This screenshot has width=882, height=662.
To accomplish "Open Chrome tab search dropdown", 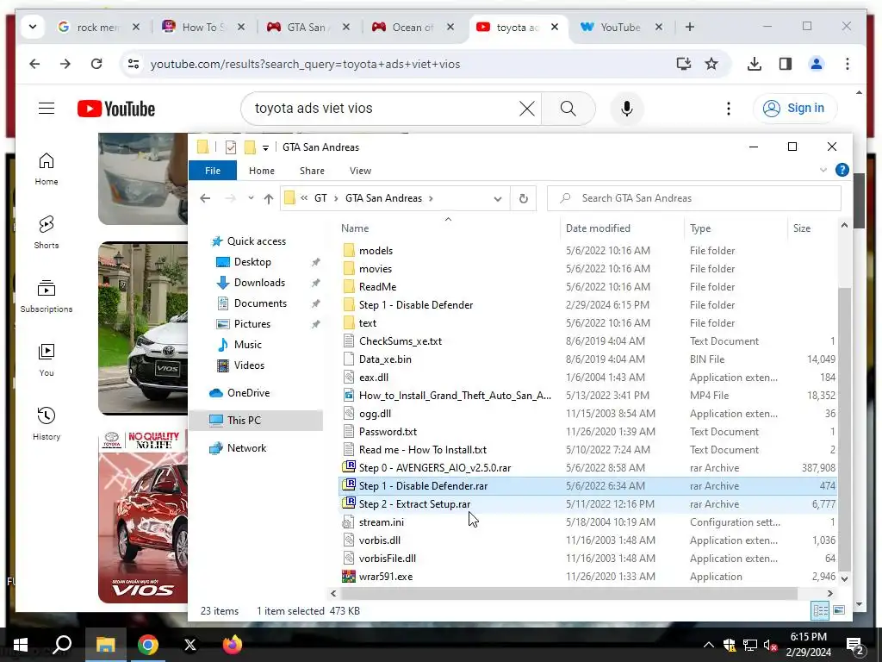I will (x=33, y=27).
